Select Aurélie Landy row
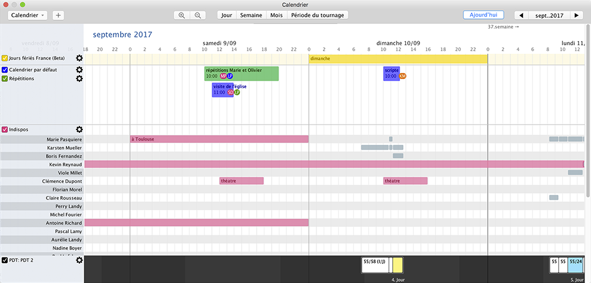 pyautogui.click(x=41, y=240)
